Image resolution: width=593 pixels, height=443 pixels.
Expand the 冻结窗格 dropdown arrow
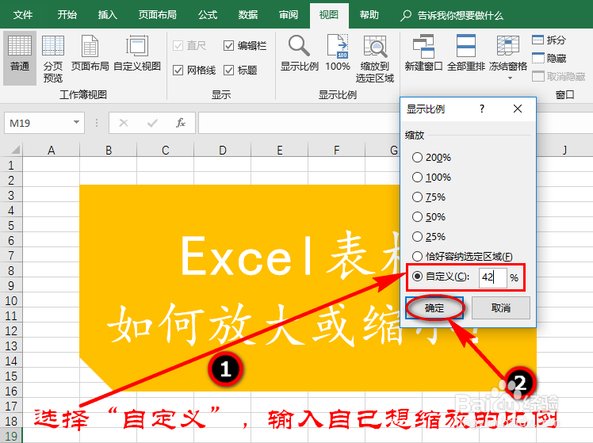click(510, 78)
